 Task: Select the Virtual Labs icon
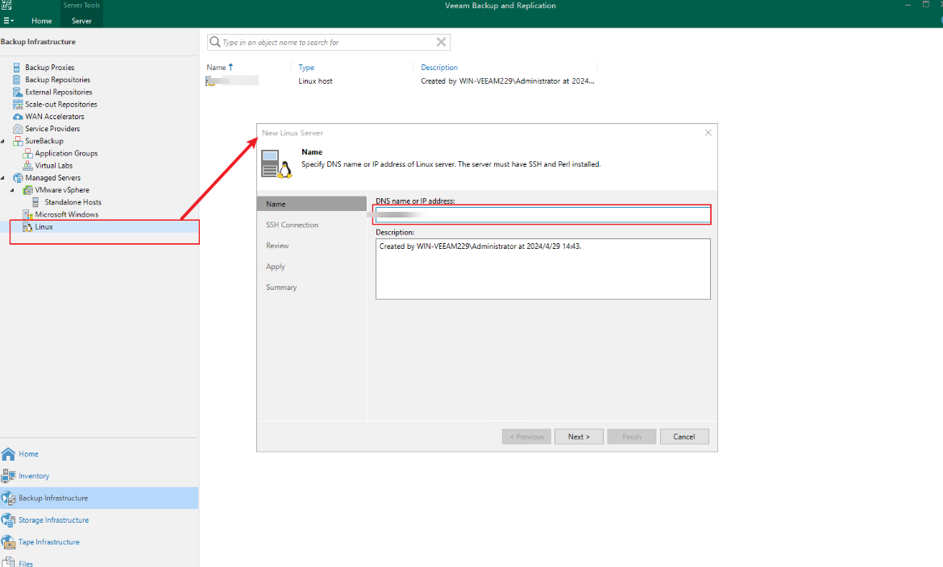click(x=27, y=166)
